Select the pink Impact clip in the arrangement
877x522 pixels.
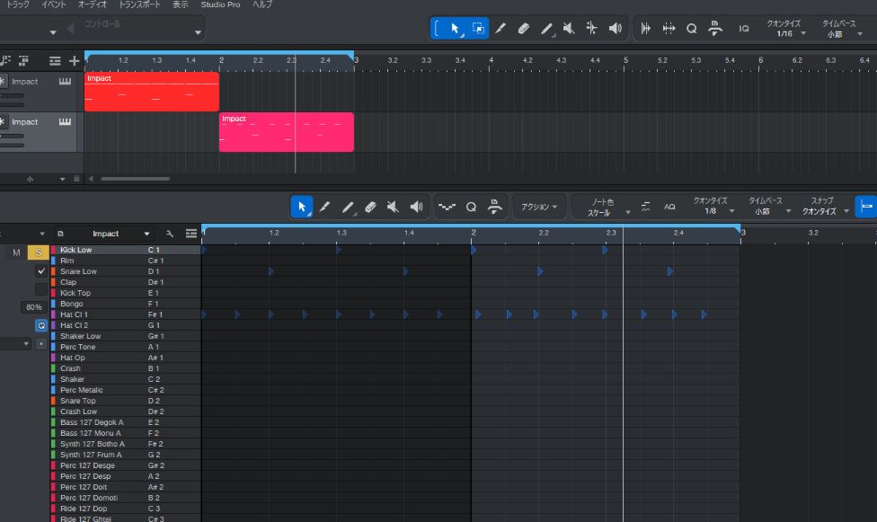[286, 133]
